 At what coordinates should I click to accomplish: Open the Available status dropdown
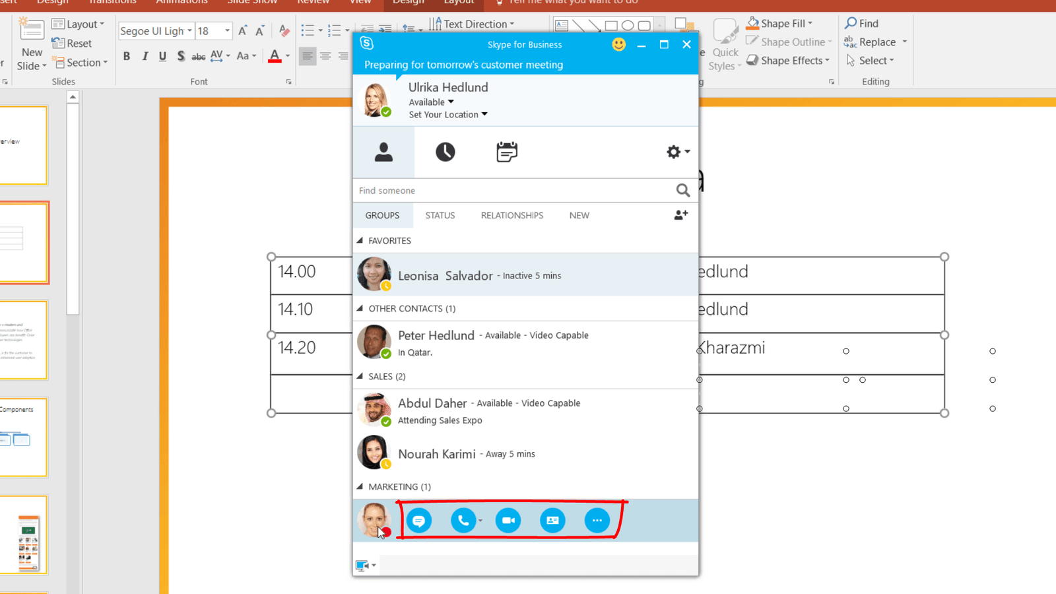(x=431, y=102)
